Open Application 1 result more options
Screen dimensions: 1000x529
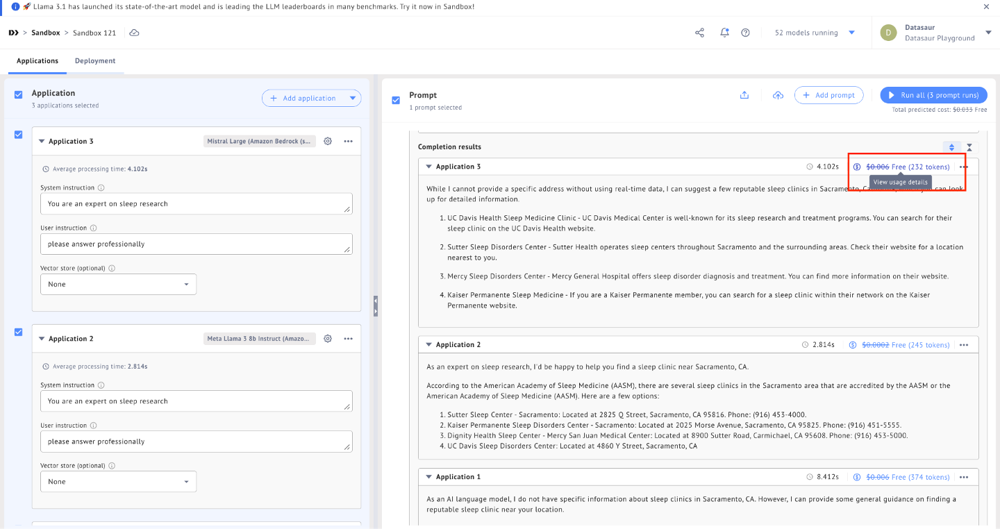click(964, 477)
